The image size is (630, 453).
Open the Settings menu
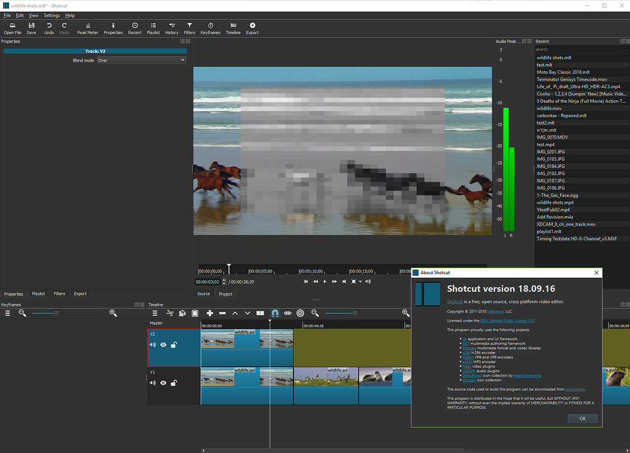tap(51, 15)
